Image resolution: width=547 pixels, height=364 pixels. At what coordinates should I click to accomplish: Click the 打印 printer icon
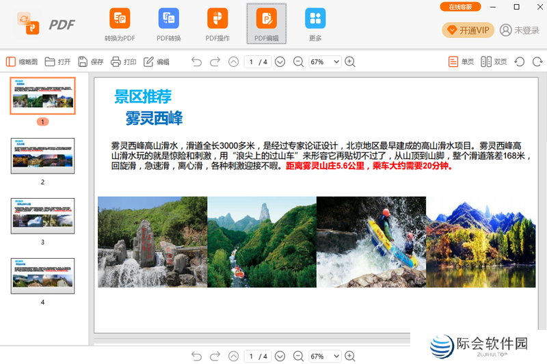point(116,62)
